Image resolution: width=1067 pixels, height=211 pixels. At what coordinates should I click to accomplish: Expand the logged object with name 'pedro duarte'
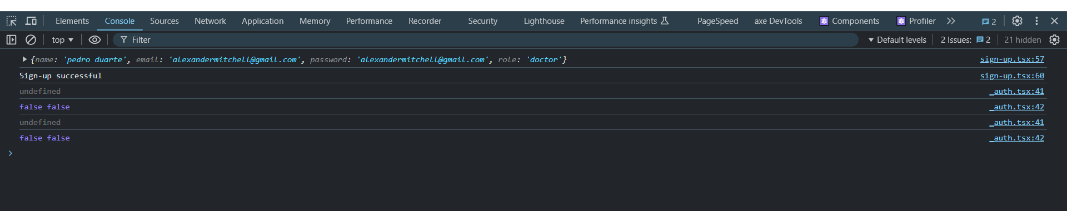(x=24, y=59)
